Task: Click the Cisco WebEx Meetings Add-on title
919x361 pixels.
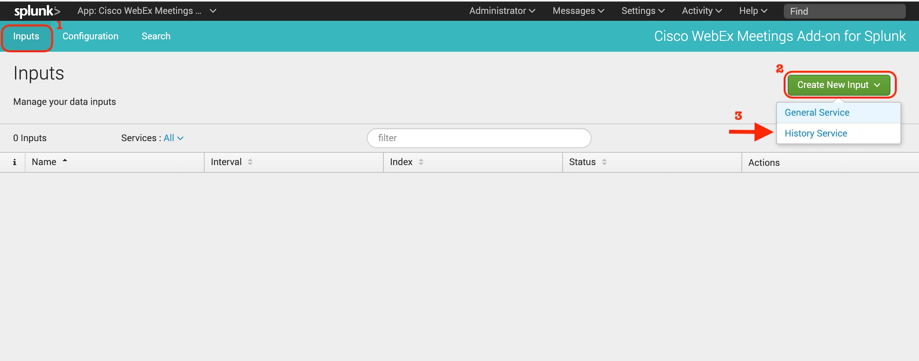Action: tap(779, 36)
